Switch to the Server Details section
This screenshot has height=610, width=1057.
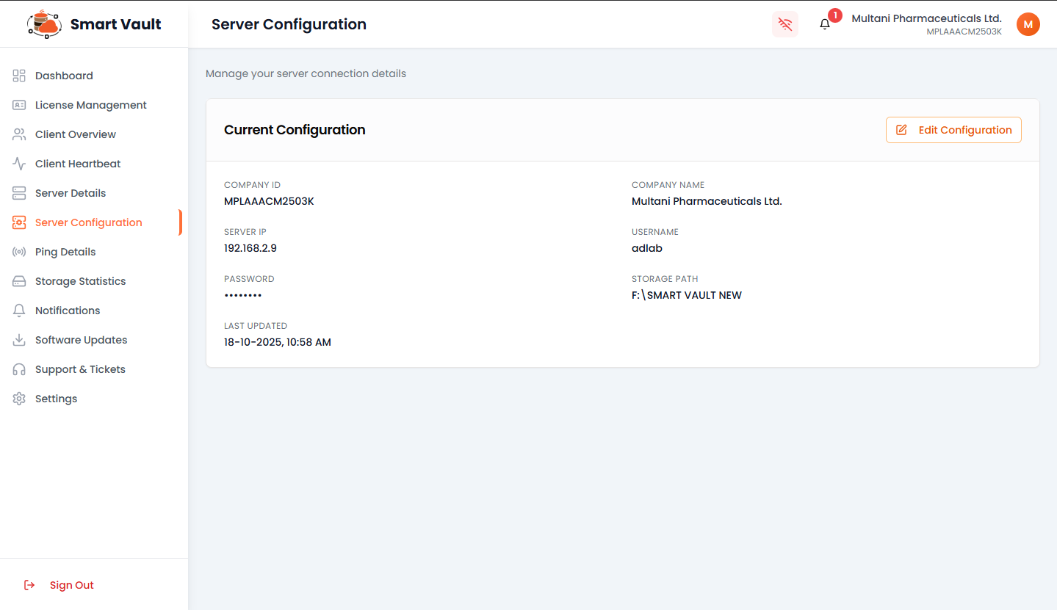(x=71, y=192)
